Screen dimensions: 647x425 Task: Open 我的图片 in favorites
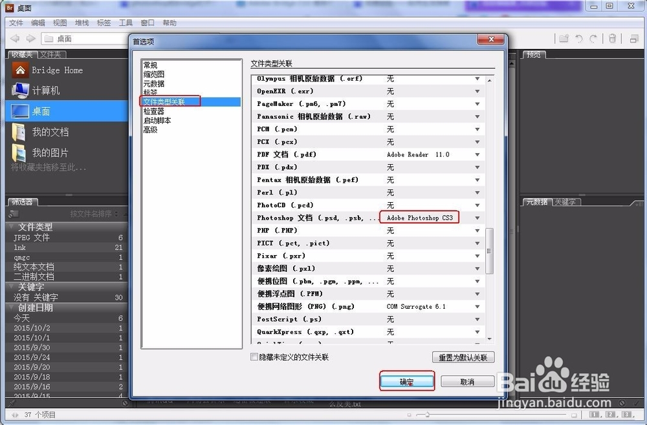pyautogui.click(x=40, y=153)
